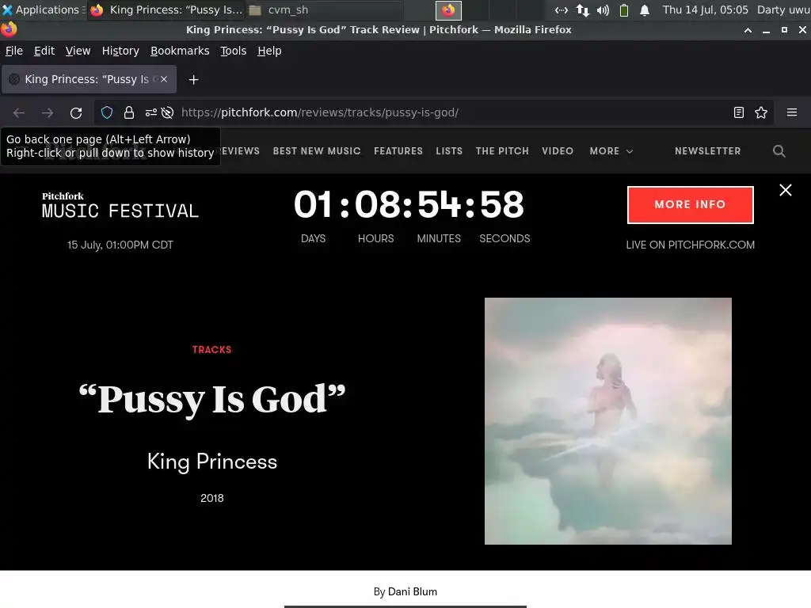This screenshot has width=811, height=608.
Task: Click the clock Thu 14 Jul
Action: (x=705, y=9)
